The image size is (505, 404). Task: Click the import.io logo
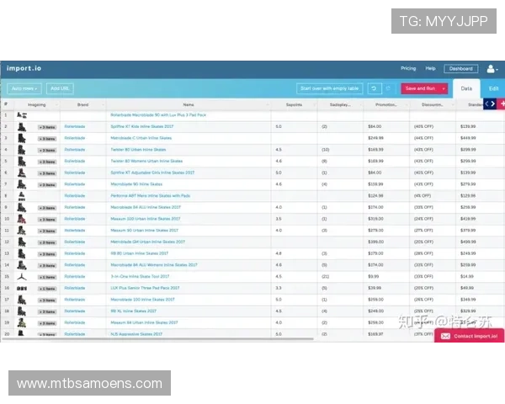click(24, 68)
